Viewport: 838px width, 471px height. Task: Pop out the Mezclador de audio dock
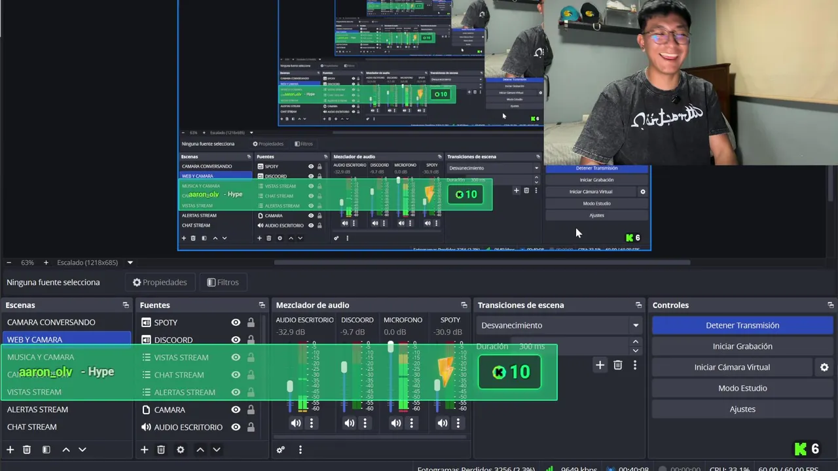tap(464, 305)
